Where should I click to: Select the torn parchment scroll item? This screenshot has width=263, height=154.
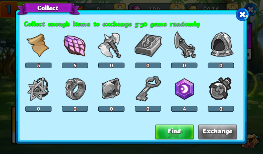(38, 45)
